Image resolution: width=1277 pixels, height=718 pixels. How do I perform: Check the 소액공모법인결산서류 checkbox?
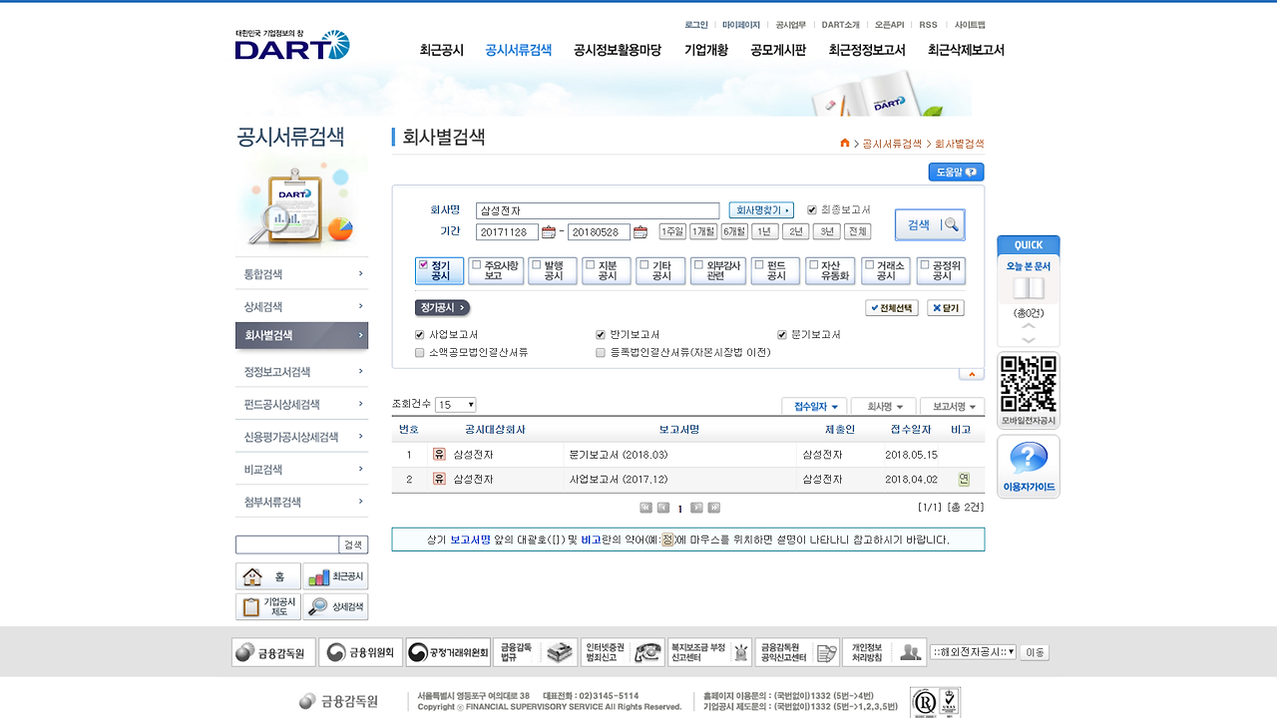(x=420, y=353)
